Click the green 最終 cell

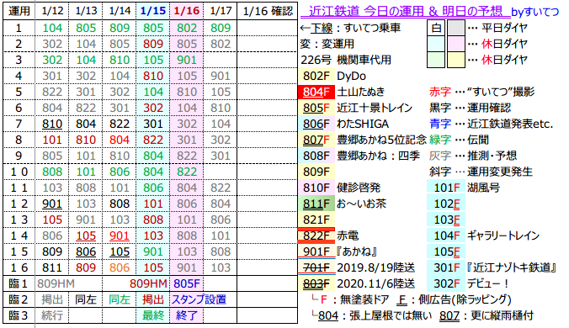[x=153, y=315]
